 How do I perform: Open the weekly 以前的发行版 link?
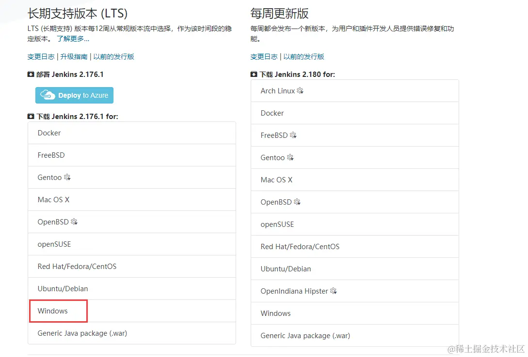point(304,57)
